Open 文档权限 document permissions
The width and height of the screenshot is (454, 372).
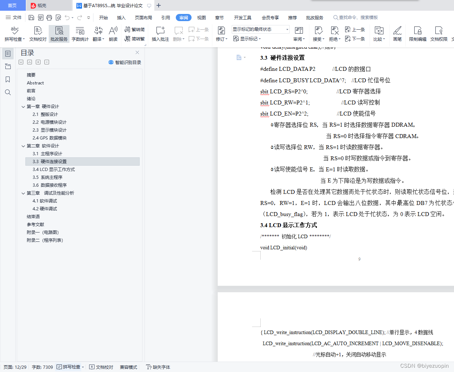pos(439,34)
